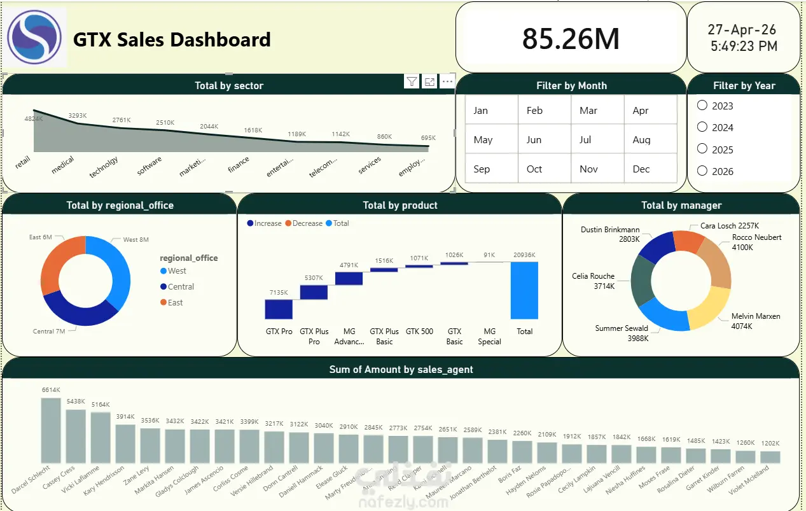Select the 2024 year radio button

click(702, 127)
